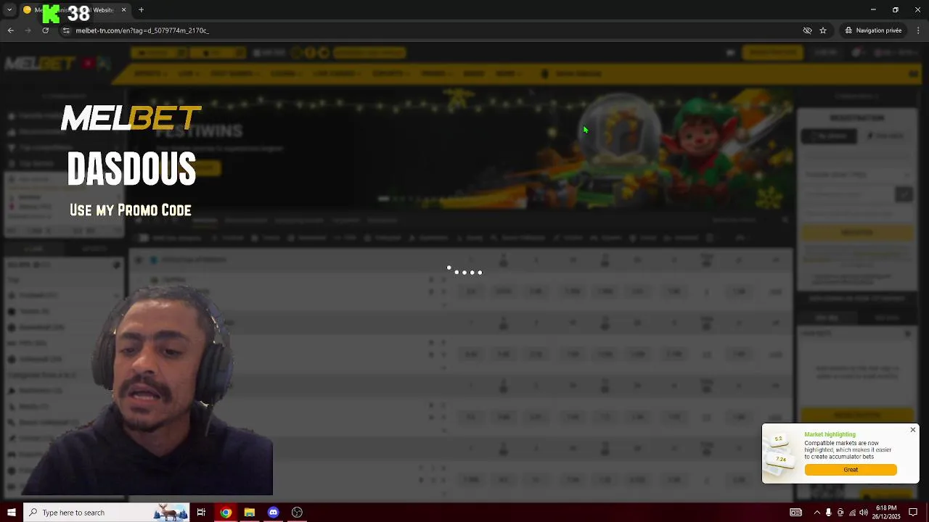View site information in address bar

point(66,30)
